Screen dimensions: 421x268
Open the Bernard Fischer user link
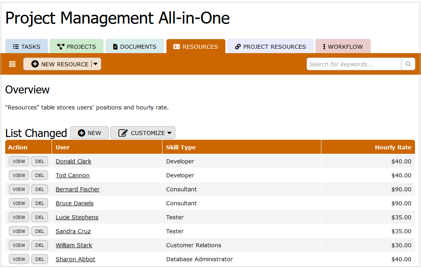click(x=78, y=189)
